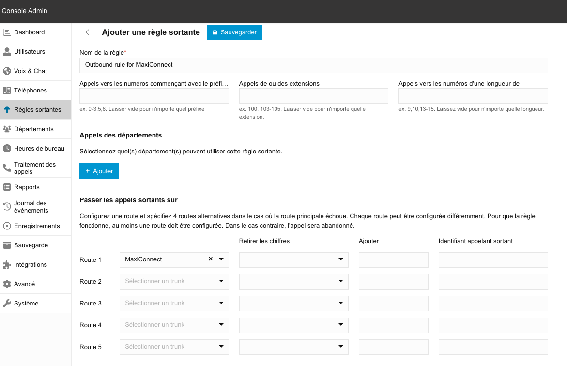Expand Route 2 trunk selector
The image size is (567, 366).
221,281
